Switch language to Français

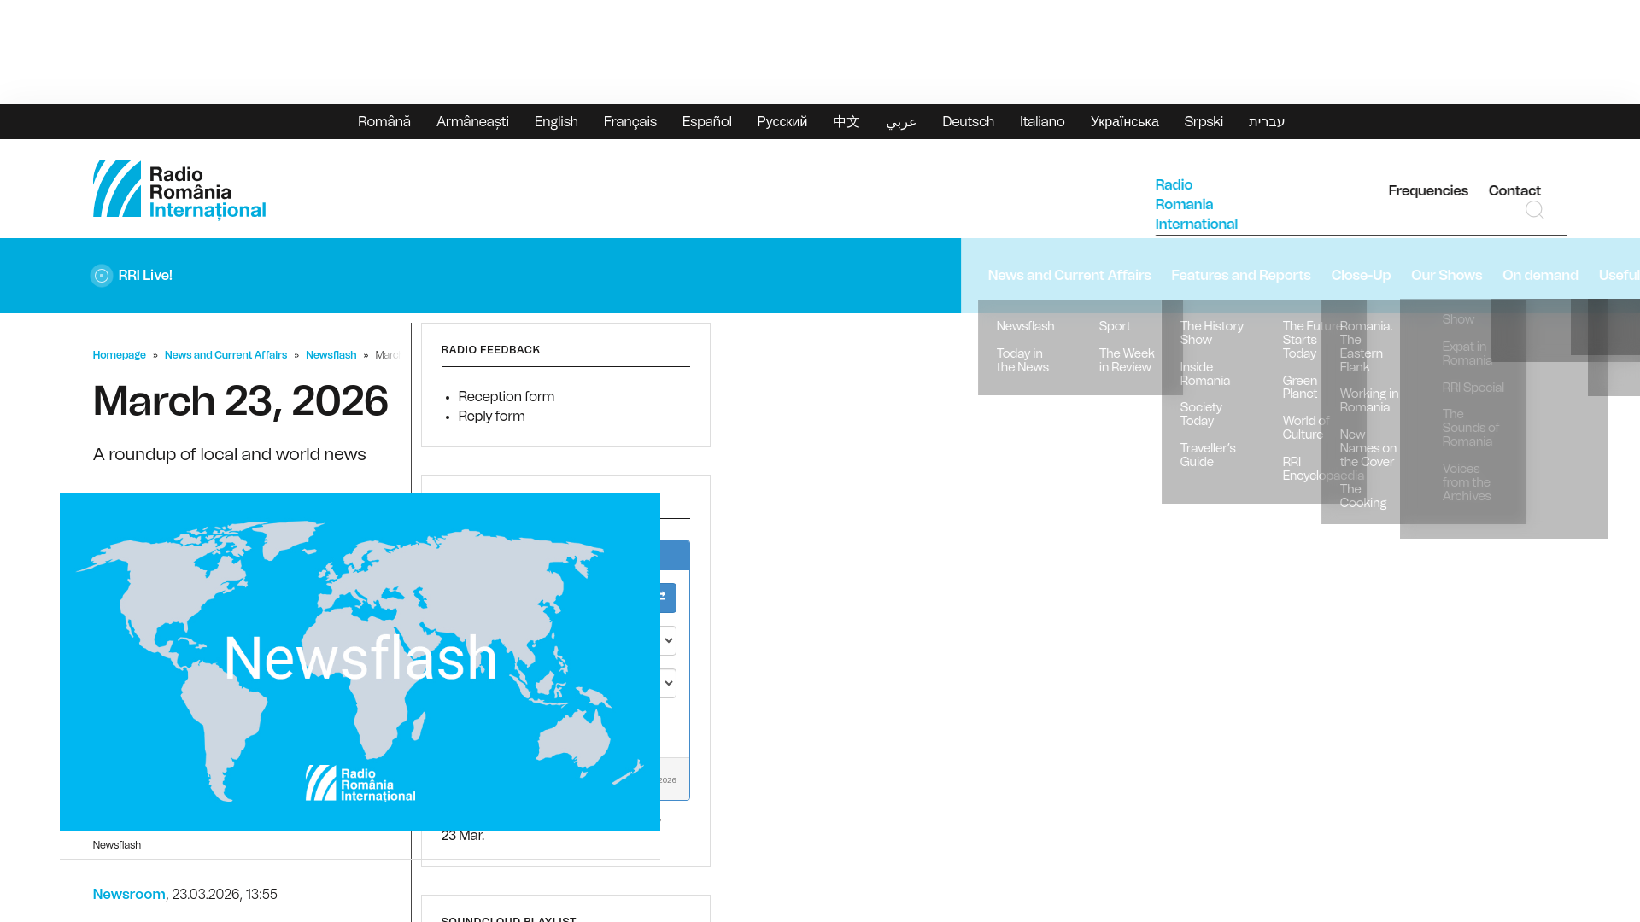(x=630, y=121)
